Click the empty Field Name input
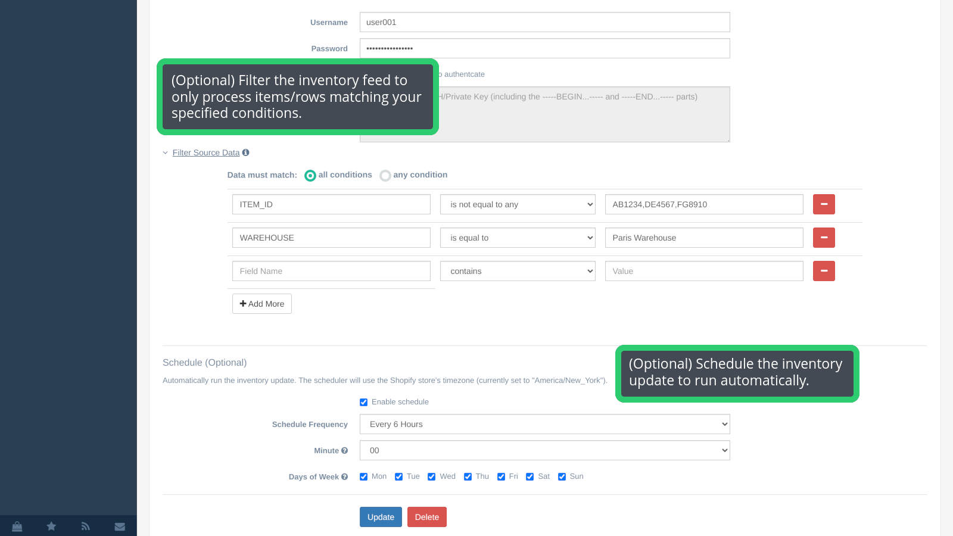This screenshot has width=953, height=536. click(331, 271)
